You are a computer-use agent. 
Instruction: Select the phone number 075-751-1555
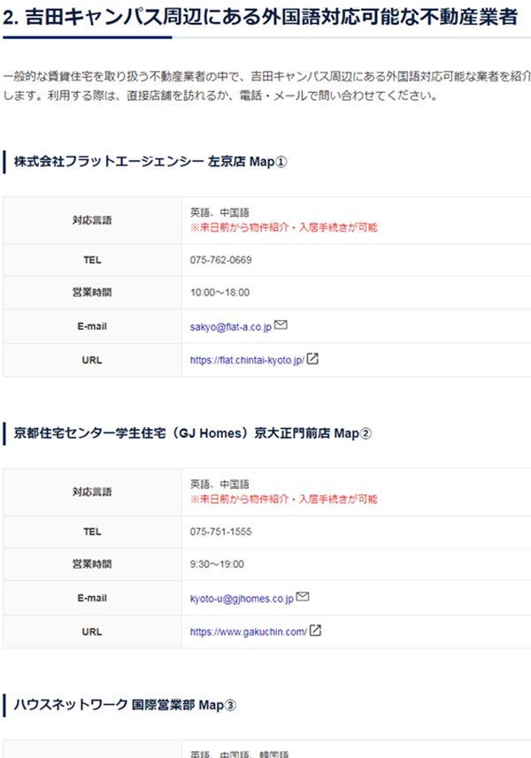tap(221, 532)
